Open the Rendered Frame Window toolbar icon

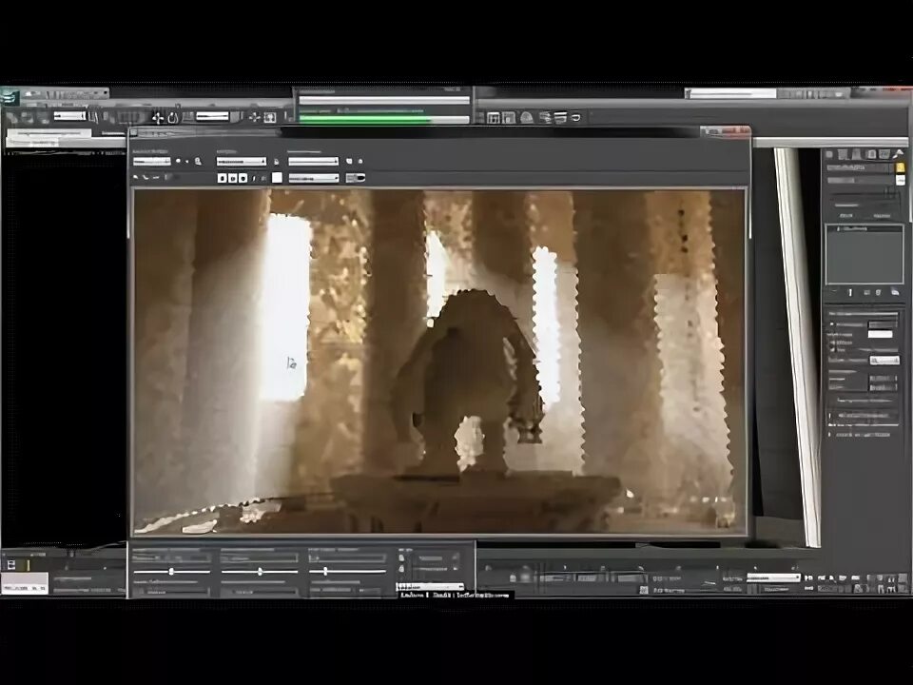click(x=560, y=118)
